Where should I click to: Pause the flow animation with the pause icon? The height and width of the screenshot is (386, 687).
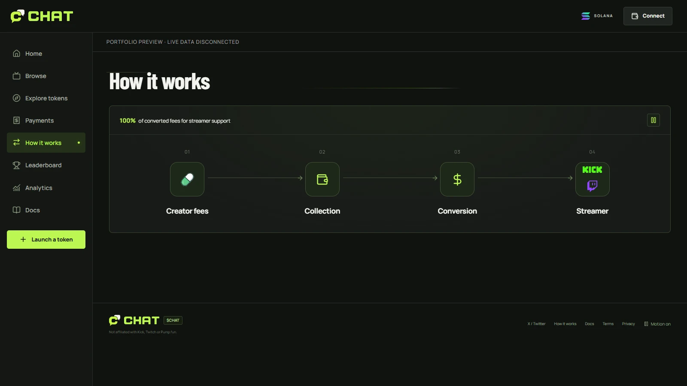click(x=653, y=120)
